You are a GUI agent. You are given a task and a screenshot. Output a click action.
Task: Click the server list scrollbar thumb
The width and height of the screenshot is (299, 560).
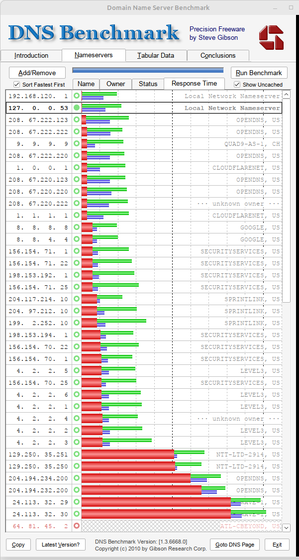pos(286,201)
